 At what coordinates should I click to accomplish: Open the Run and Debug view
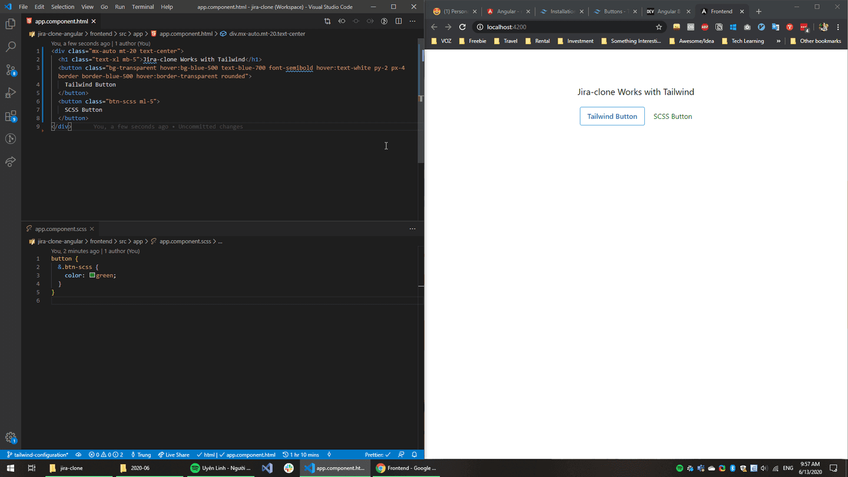(x=10, y=92)
